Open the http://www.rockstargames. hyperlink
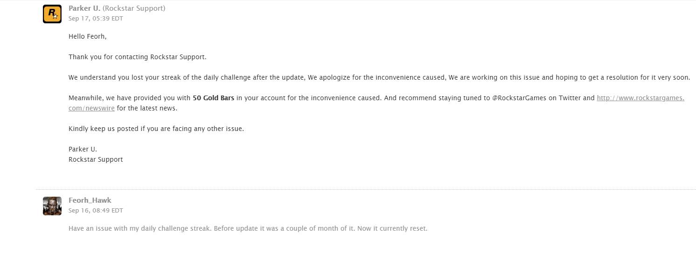Screen dimensions: 696x254 click(641, 98)
